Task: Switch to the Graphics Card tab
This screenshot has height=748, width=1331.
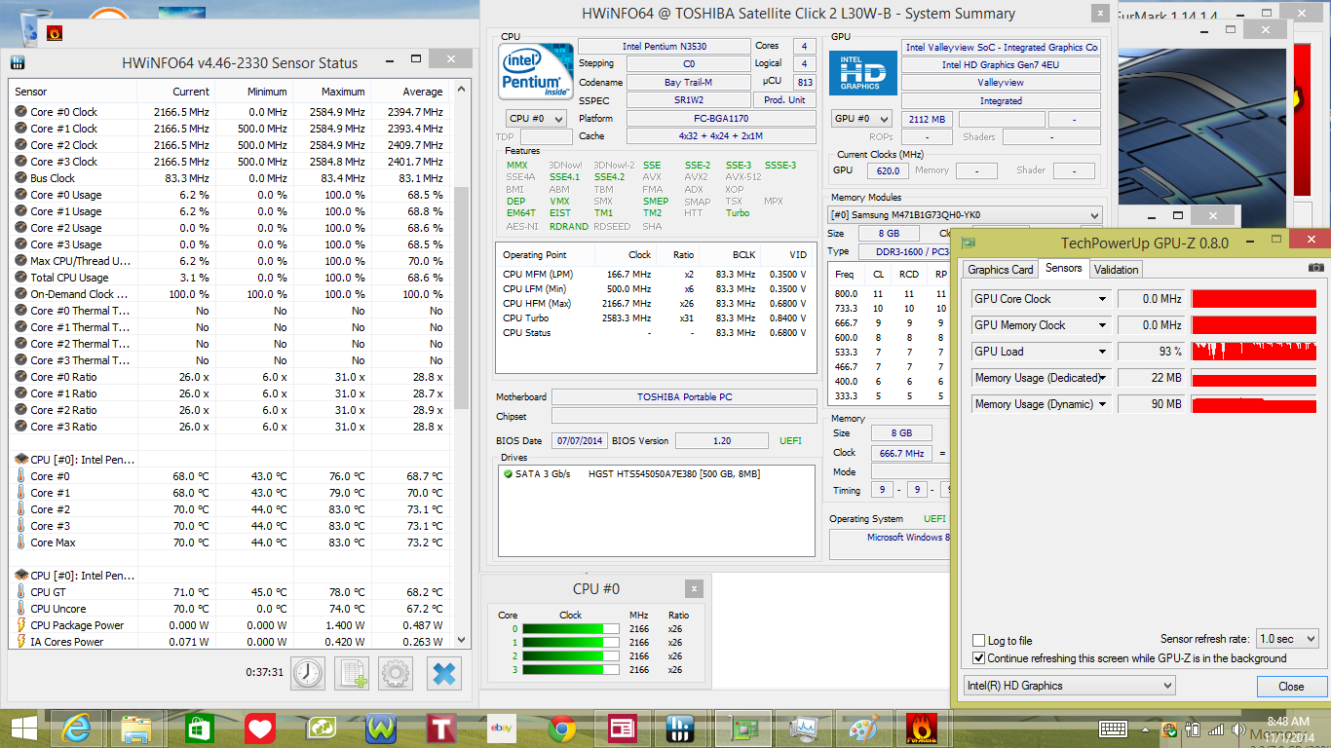Action: point(1000,270)
